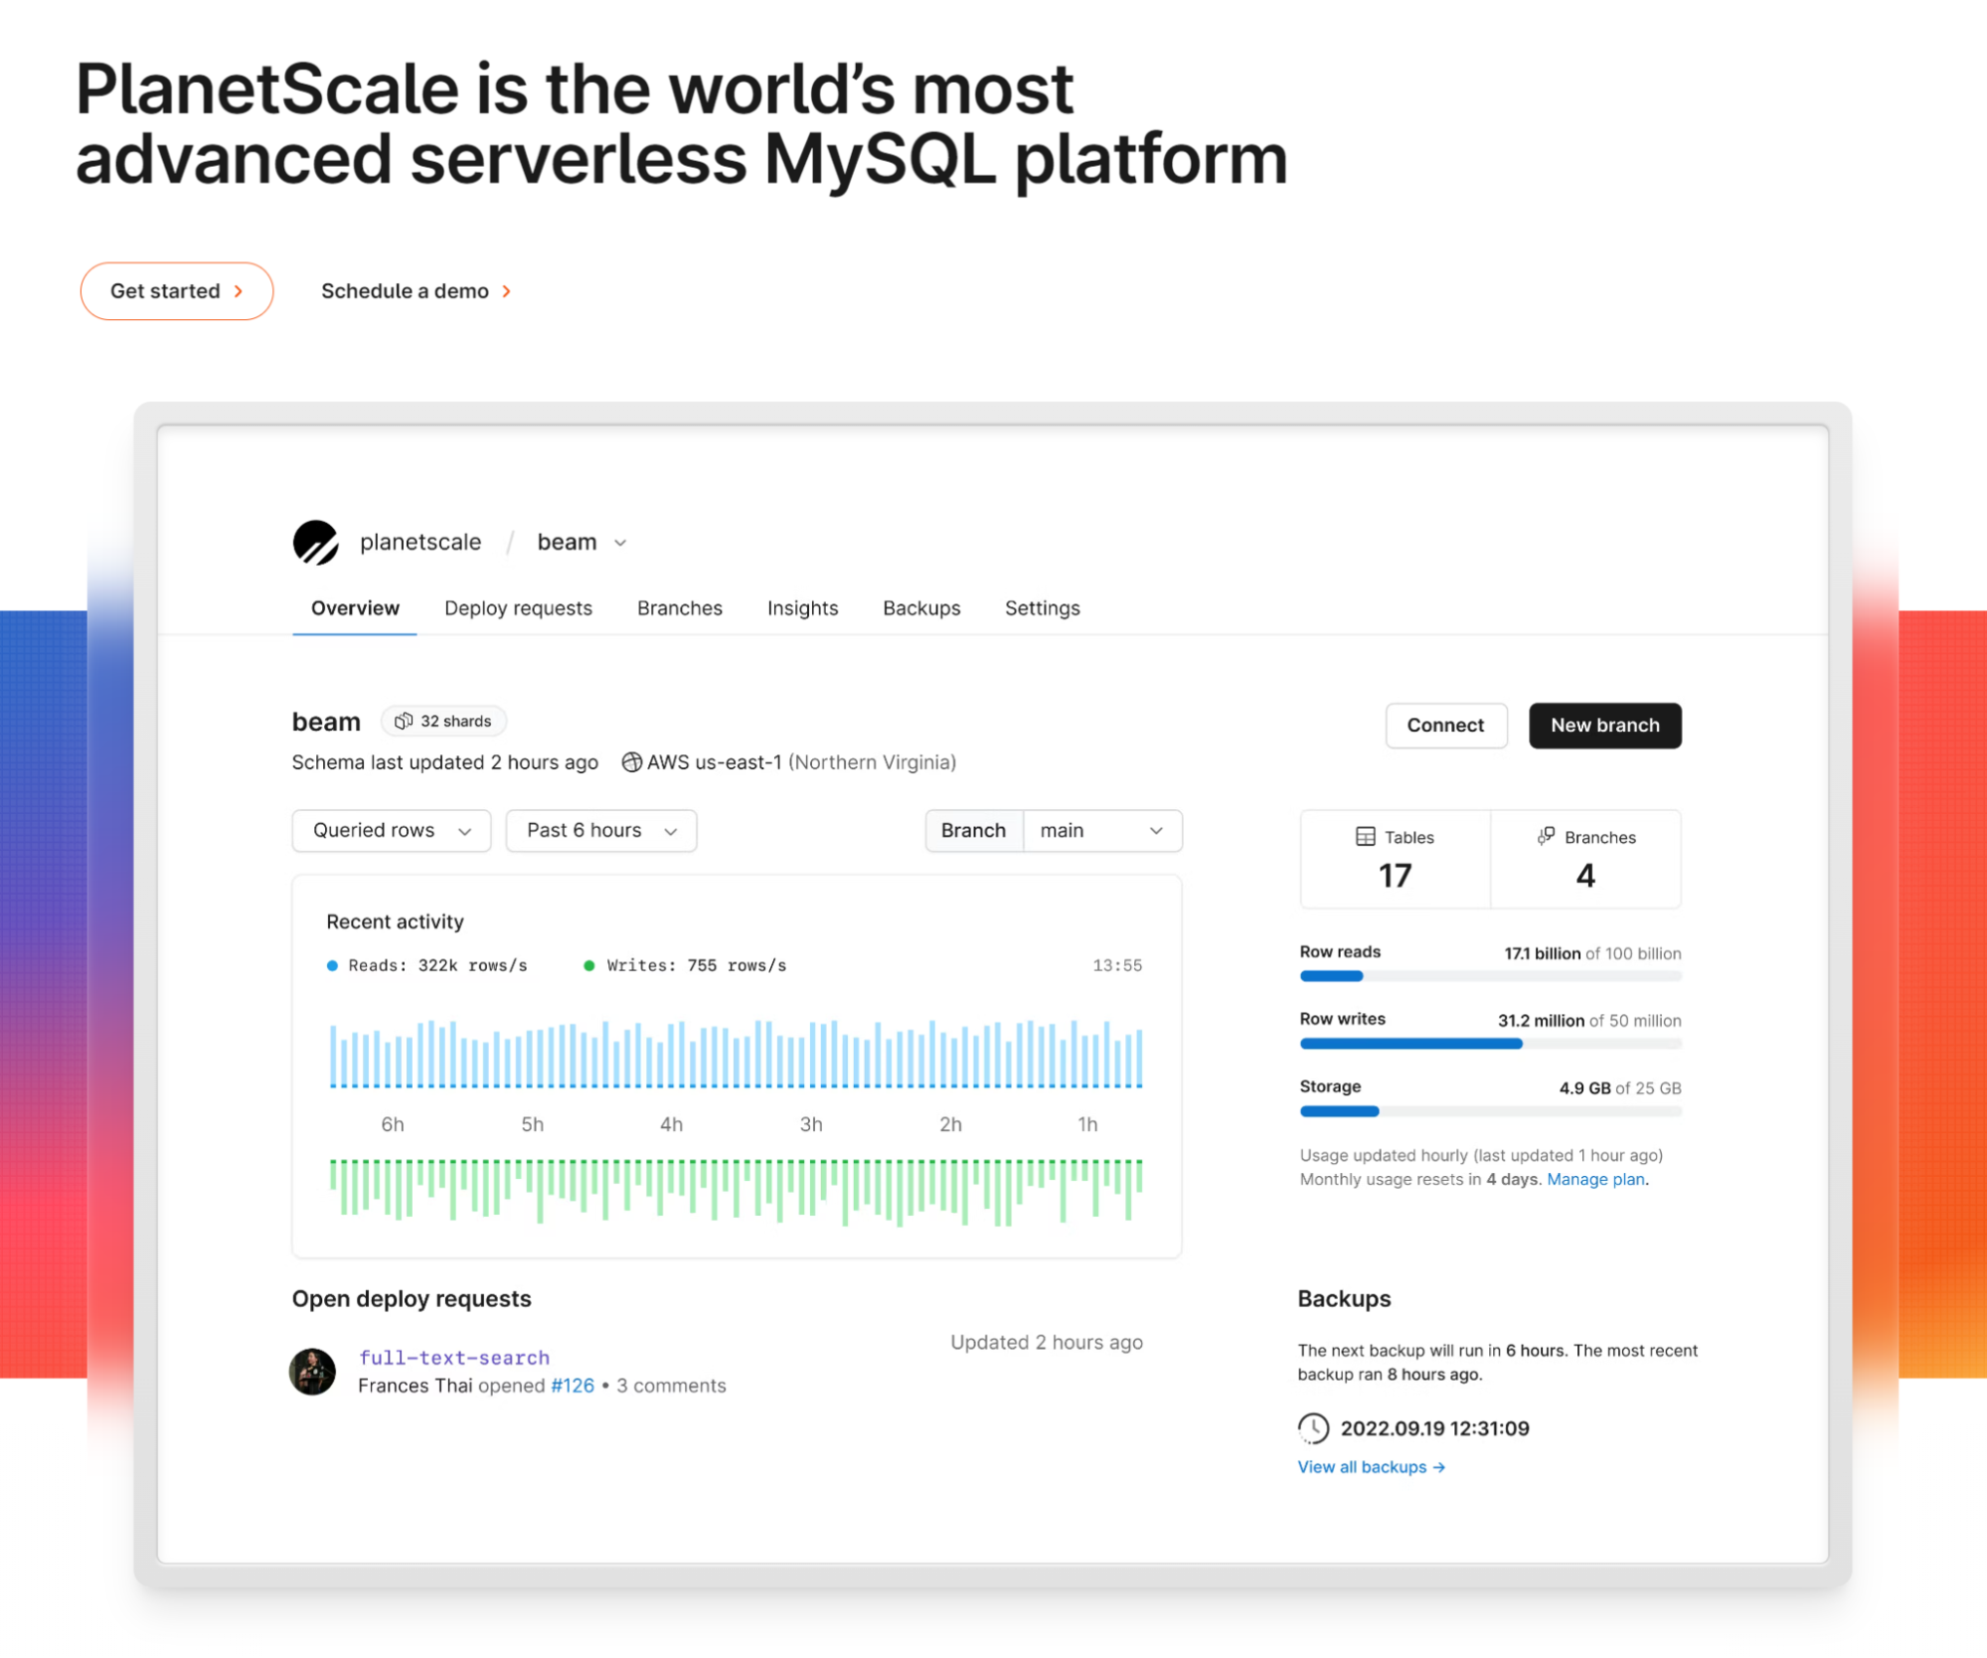Click the blue reads bar chart
The image size is (1987, 1658).
(736, 1054)
